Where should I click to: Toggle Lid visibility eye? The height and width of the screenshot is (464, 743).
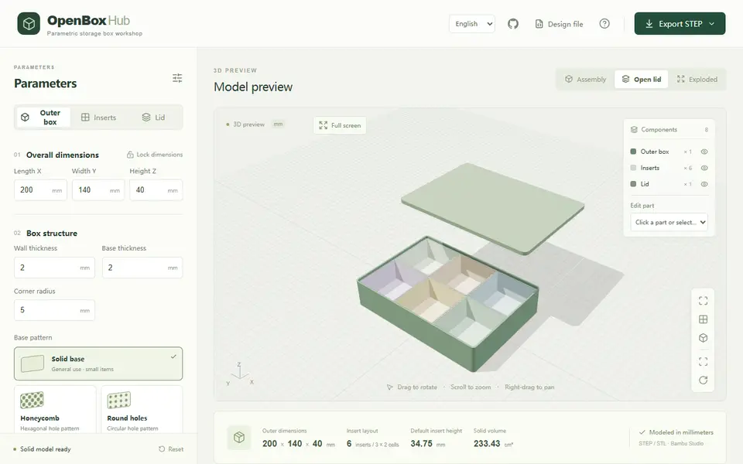coord(704,184)
